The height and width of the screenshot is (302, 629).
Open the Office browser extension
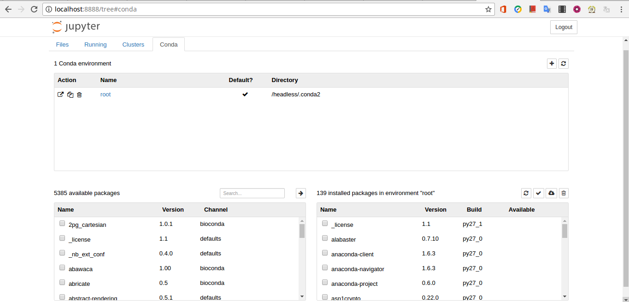click(503, 9)
